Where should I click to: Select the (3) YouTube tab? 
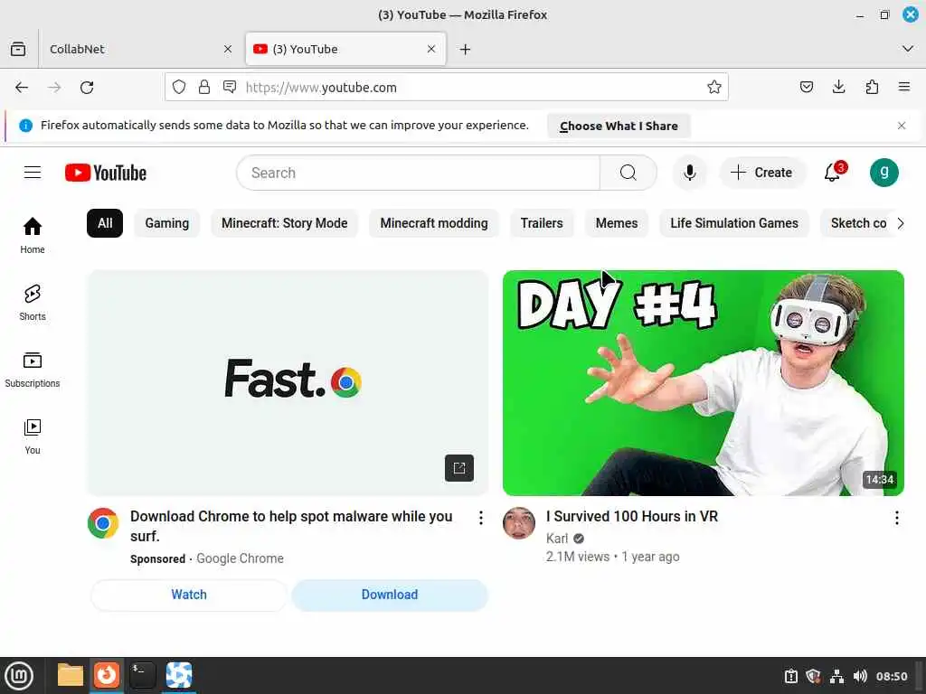pyautogui.click(x=345, y=49)
